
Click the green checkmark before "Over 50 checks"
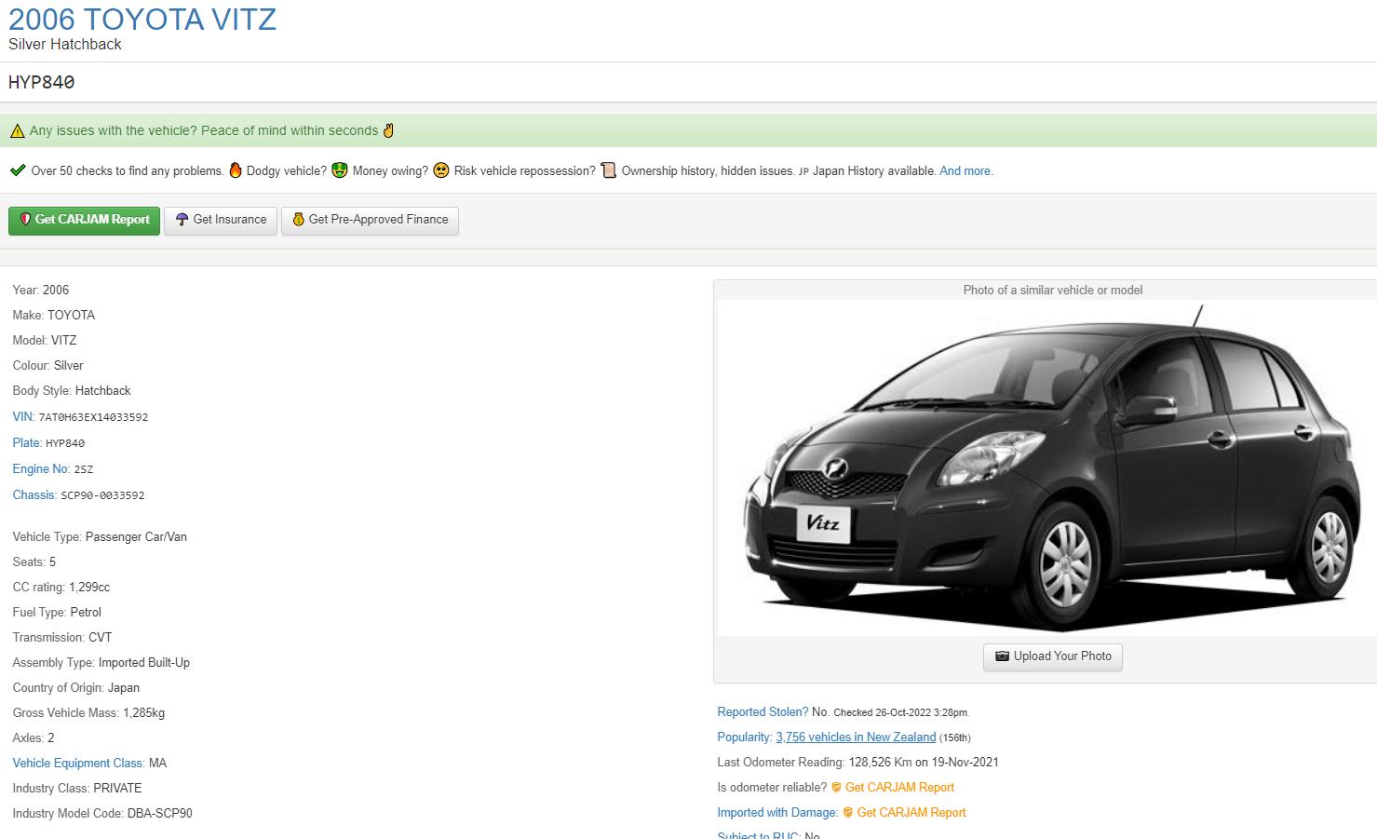click(18, 170)
